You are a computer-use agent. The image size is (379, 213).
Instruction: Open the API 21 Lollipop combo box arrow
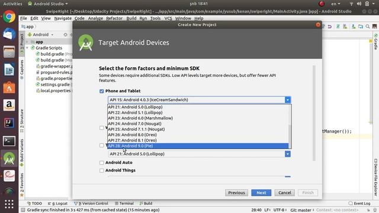click(288, 154)
